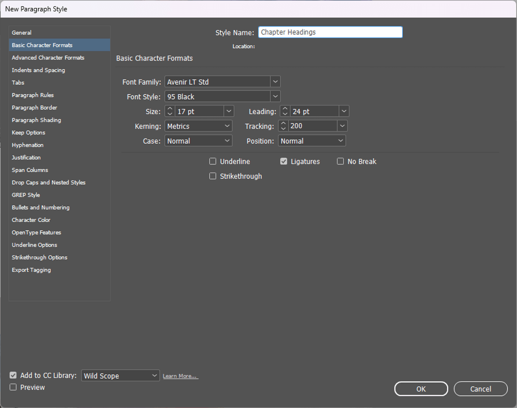
Task: Select OpenType Features category
Action: tap(59, 233)
